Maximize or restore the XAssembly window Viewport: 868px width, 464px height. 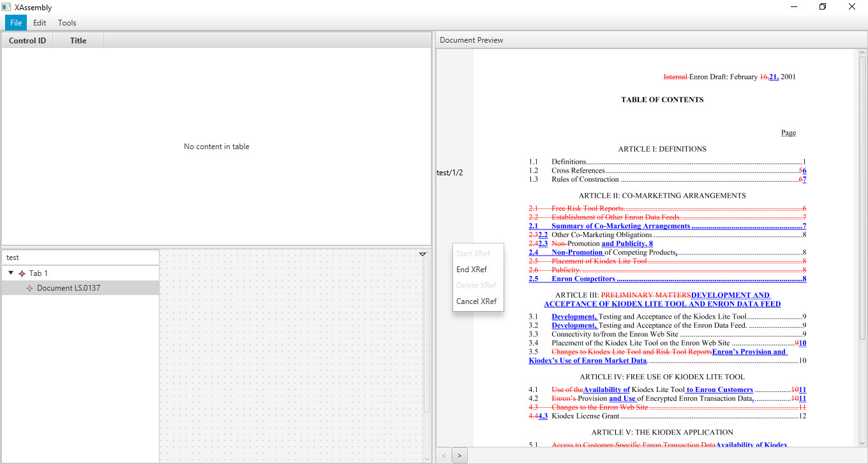point(823,7)
